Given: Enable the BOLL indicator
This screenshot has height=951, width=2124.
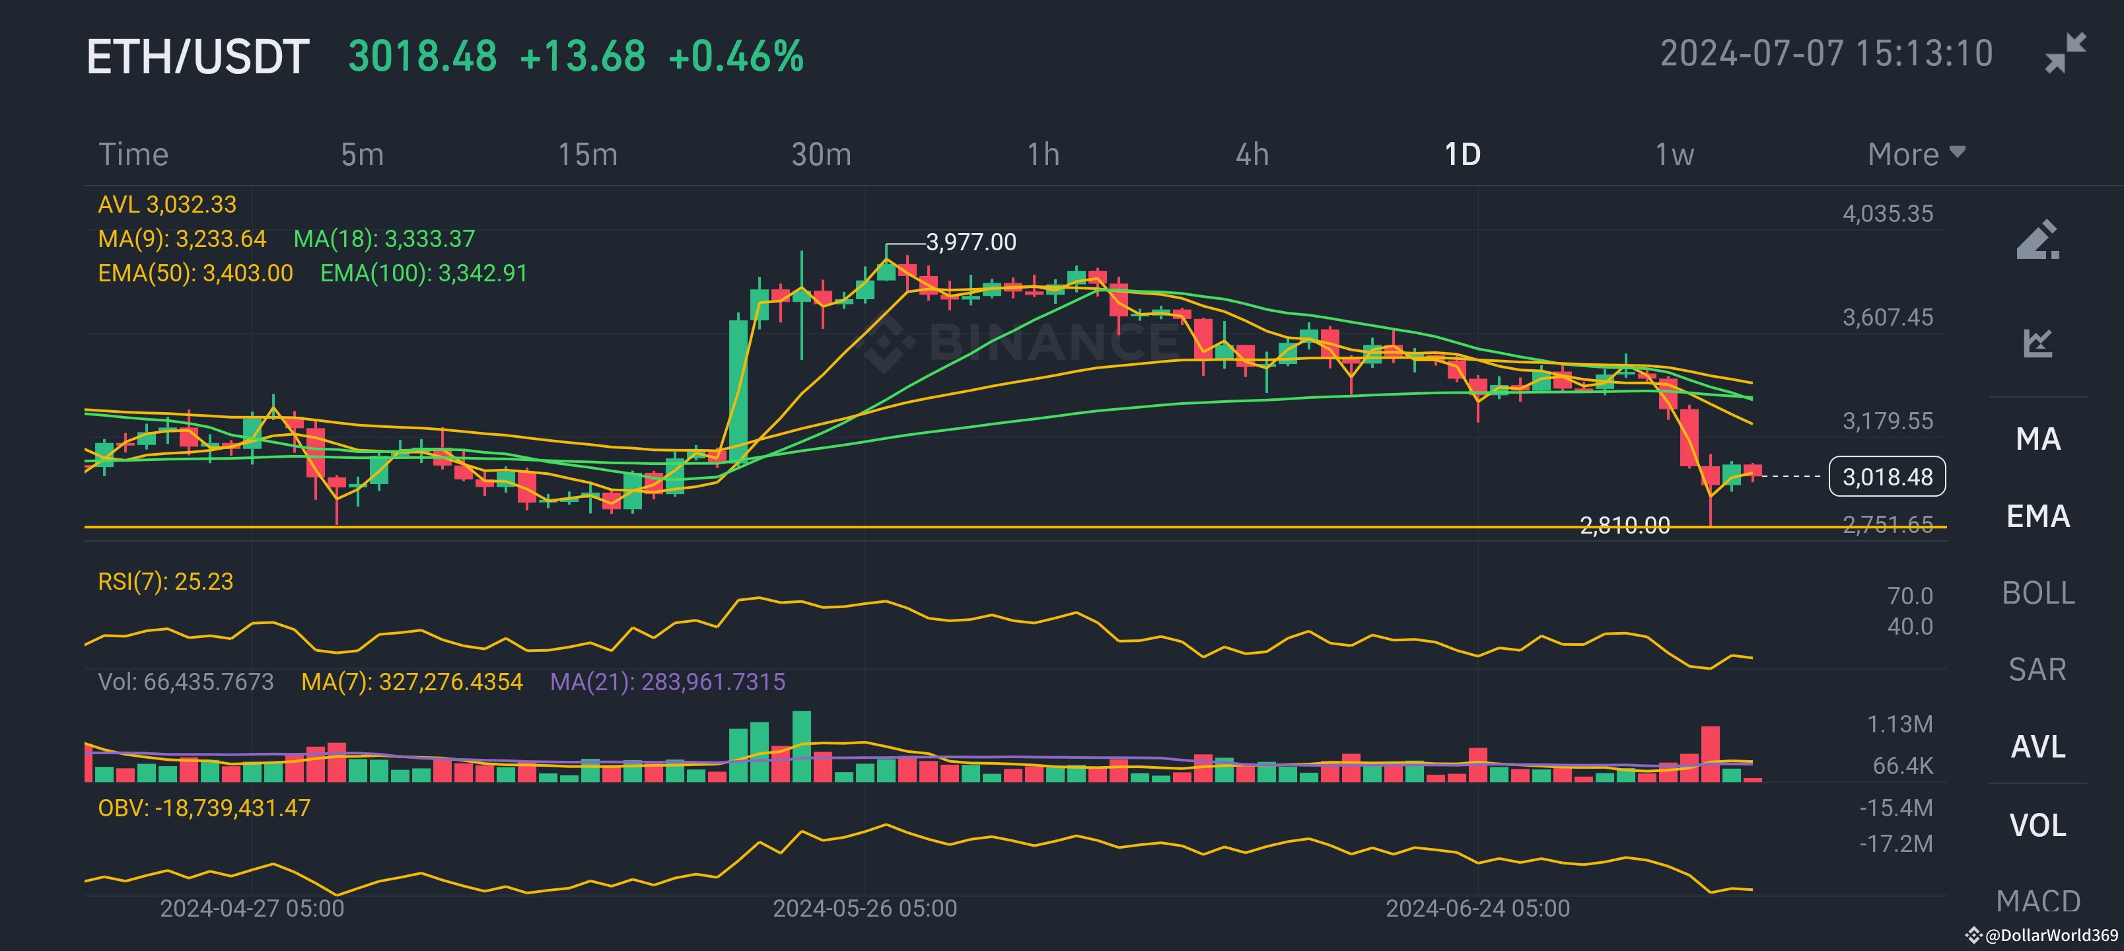Looking at the screenshot, I should pos(2037,593).
